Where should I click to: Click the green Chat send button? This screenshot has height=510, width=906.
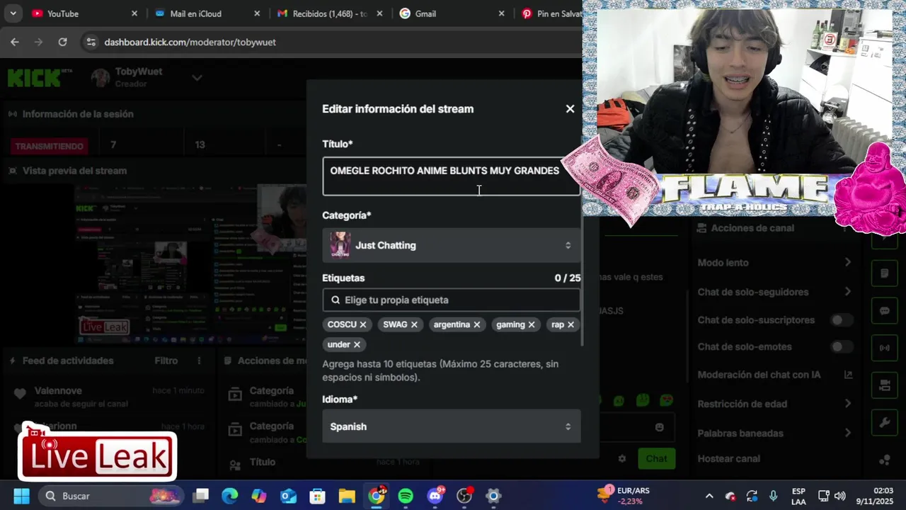pos(656,458)
